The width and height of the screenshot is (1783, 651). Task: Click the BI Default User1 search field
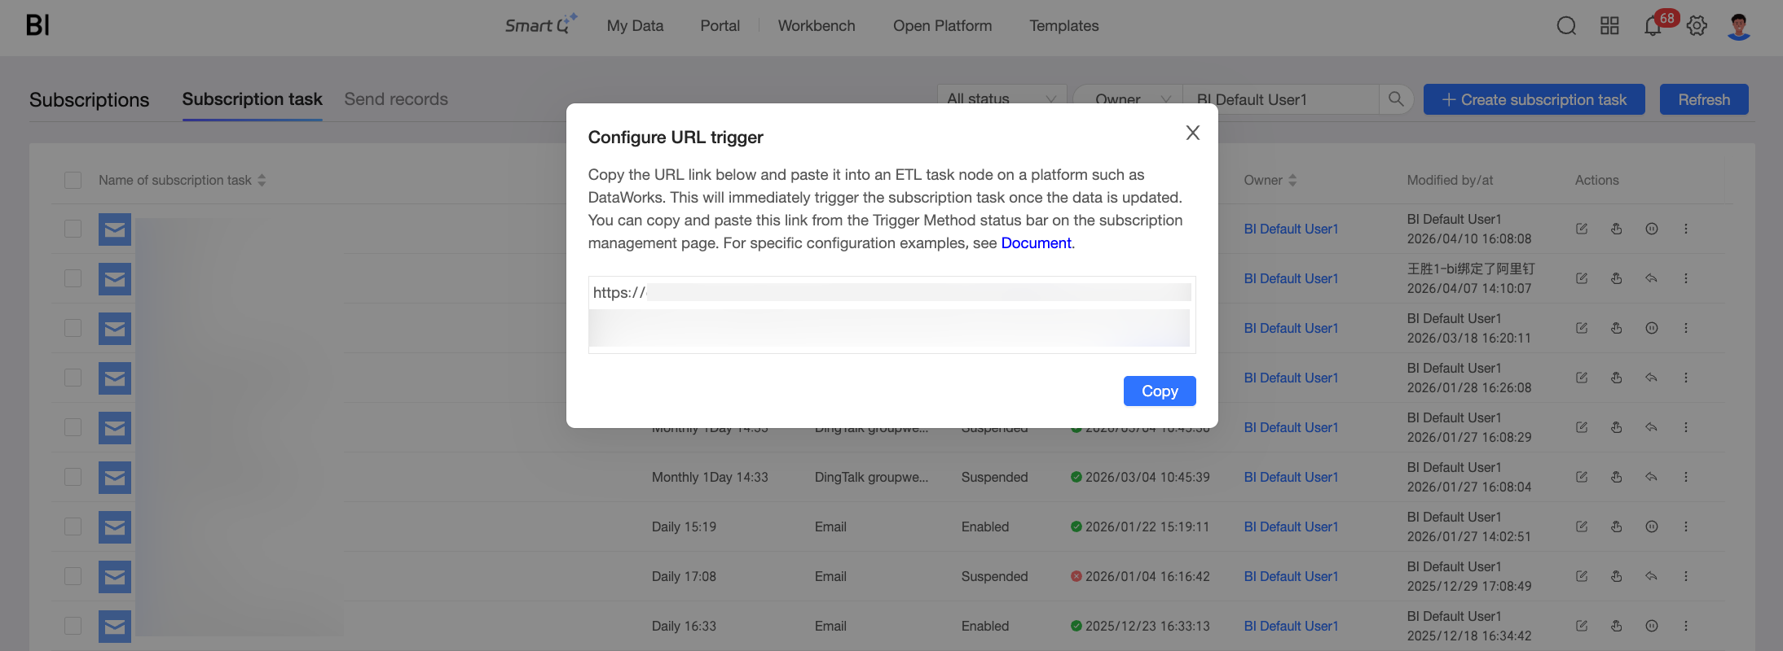pos(1280,99)
